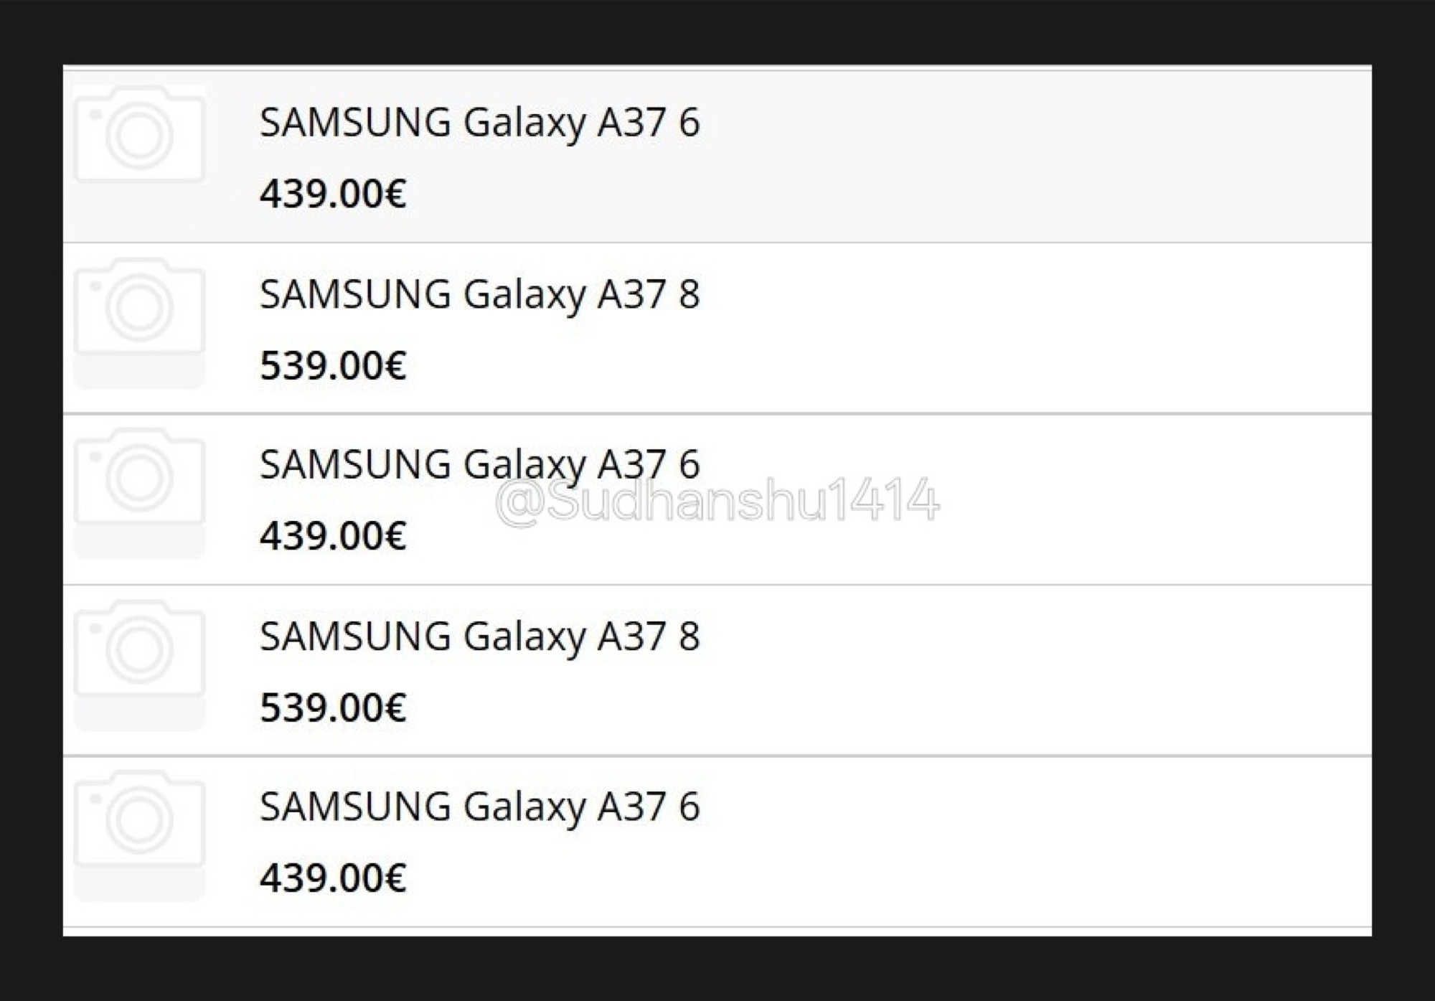Select the 539.00€ price in the second listing
Screen dimensions: 1435x1001
tap(333, 365)
